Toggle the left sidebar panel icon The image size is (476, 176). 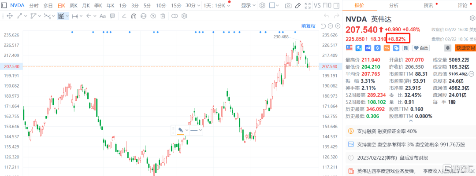[4, 5]
